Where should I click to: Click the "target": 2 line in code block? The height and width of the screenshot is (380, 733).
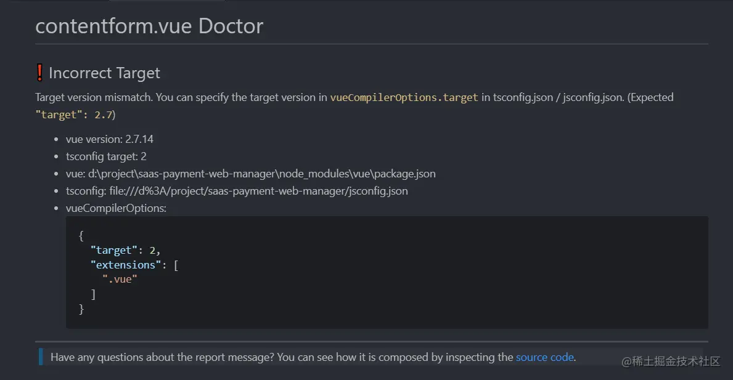coord(125,250)
